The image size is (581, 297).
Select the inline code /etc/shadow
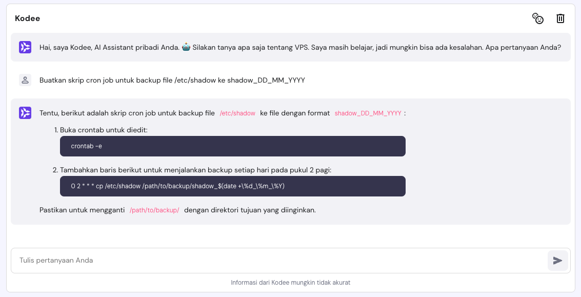pyautogui.click(x=237, y=113)
